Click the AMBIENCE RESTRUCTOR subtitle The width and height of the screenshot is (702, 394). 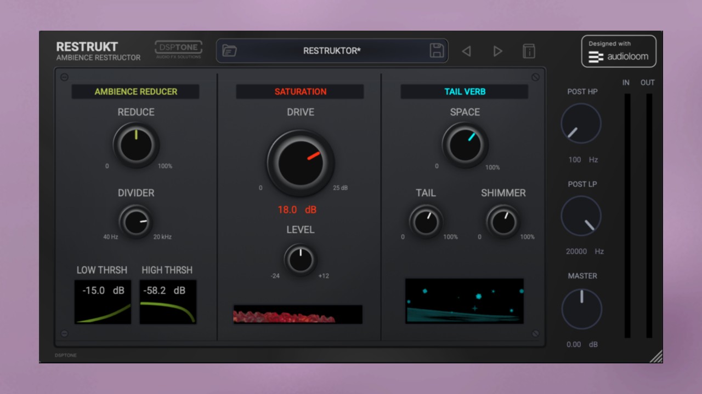98,57
